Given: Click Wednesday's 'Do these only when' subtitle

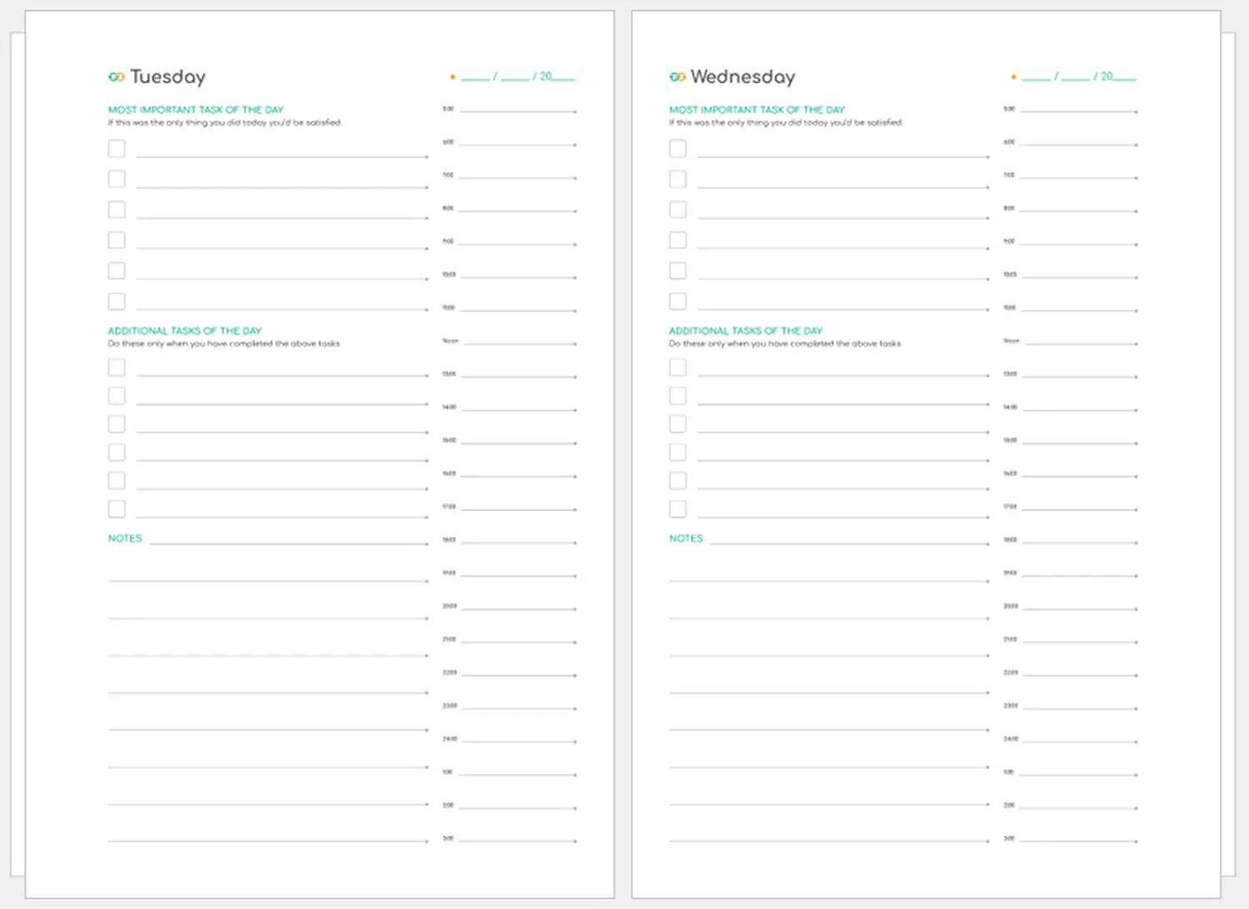Looking at the screenshot, I should pos(785,344).
